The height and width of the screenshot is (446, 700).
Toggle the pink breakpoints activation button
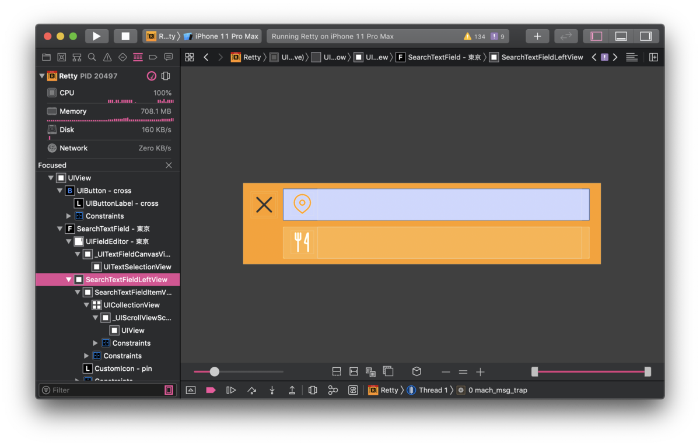pos(211,390)
